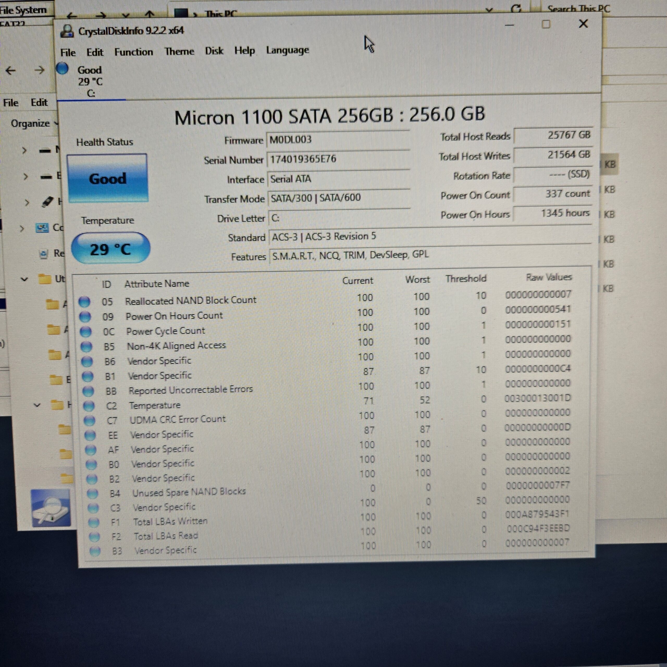Click the blue status dot beside Temperature attribute

coord(89,406)
